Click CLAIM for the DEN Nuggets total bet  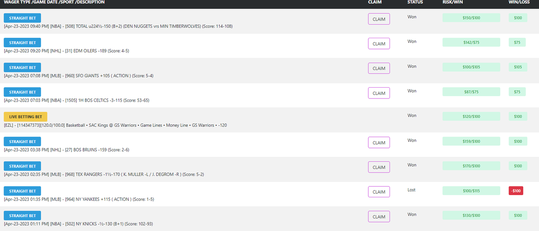tap(379, 19)
